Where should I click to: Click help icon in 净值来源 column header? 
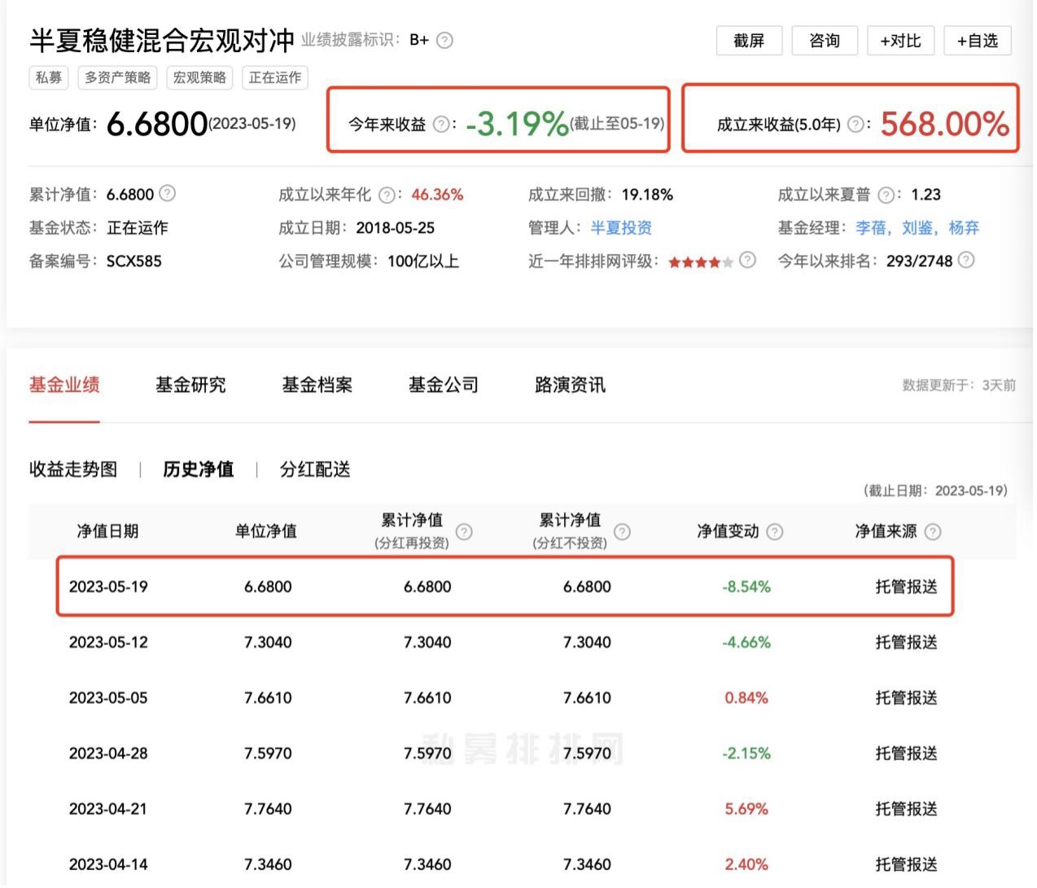tap(933, 532)
